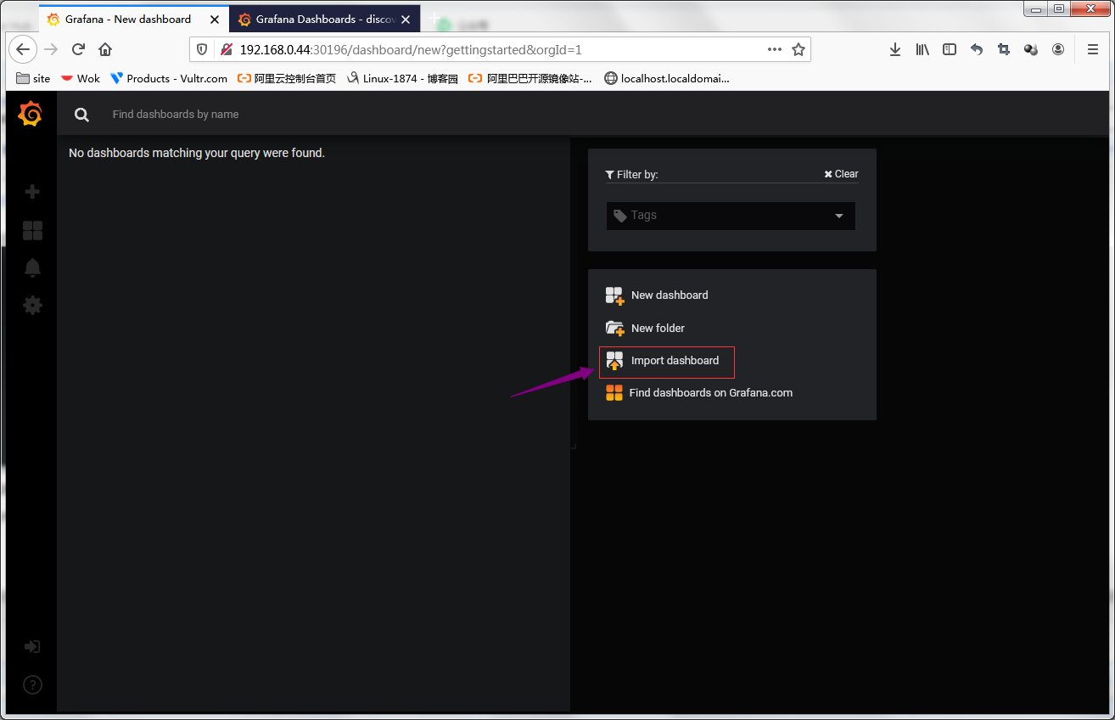Bookmark this page with the star icon

pos(798,49)
